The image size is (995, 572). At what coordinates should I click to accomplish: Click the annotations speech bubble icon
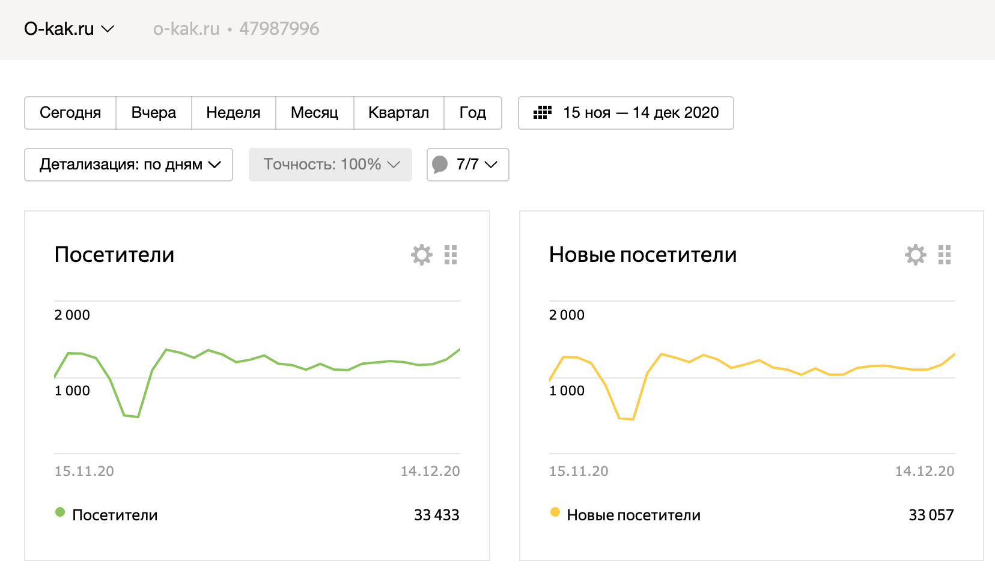click(x=440, y=164)
